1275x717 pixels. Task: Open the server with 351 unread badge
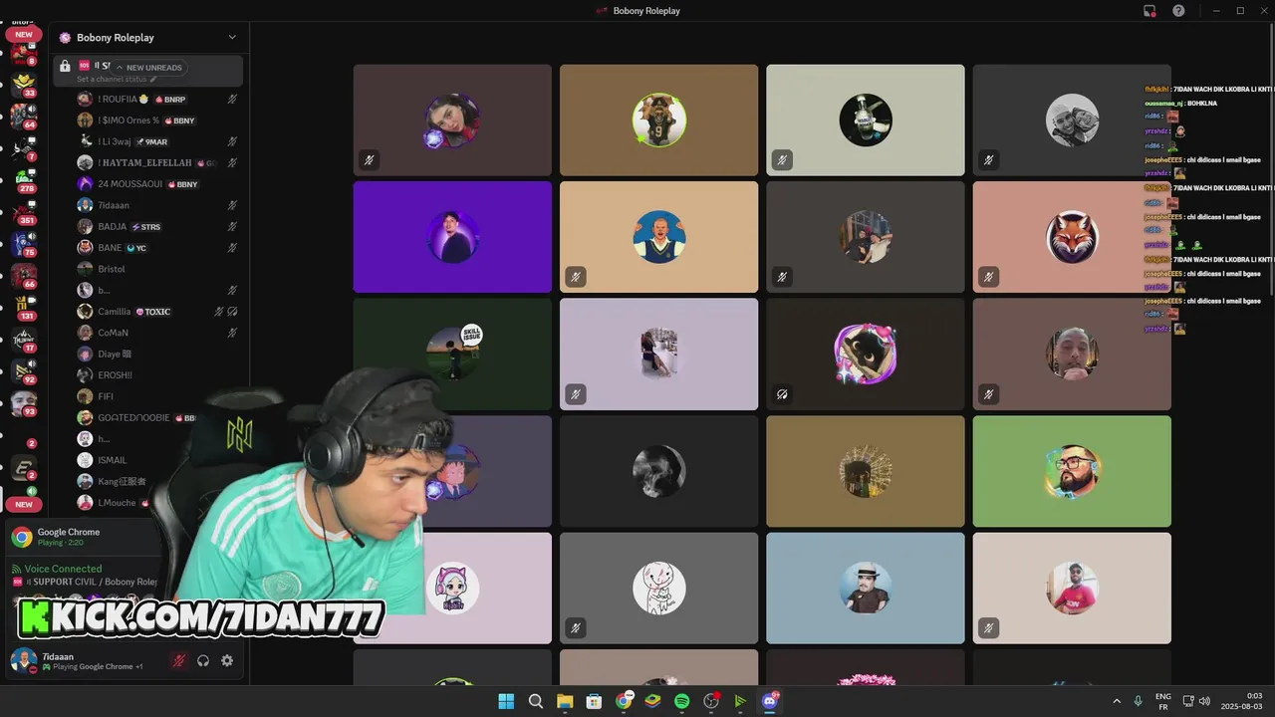[x=23, y=211]
